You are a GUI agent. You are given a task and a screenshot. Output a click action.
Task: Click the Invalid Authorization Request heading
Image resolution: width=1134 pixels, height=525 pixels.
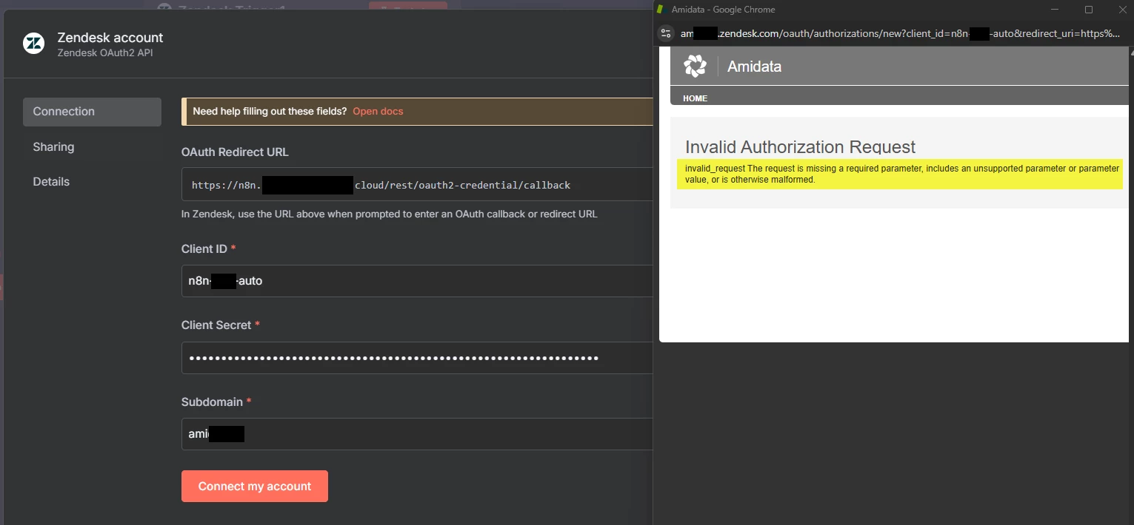coord(801,146)
